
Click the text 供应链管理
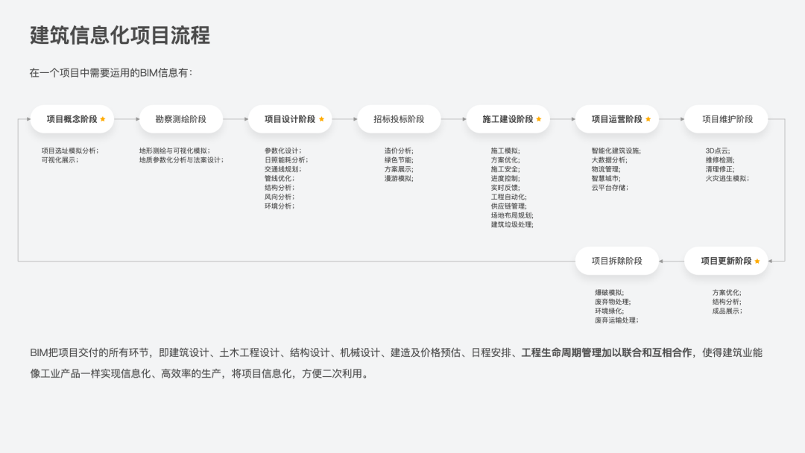coord(508,206)
